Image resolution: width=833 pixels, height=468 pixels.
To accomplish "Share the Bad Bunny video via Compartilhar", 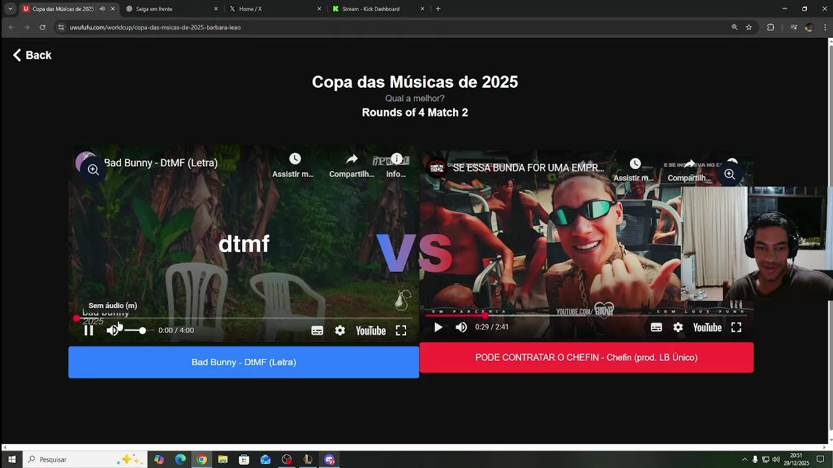I will (x=351, y=166).
